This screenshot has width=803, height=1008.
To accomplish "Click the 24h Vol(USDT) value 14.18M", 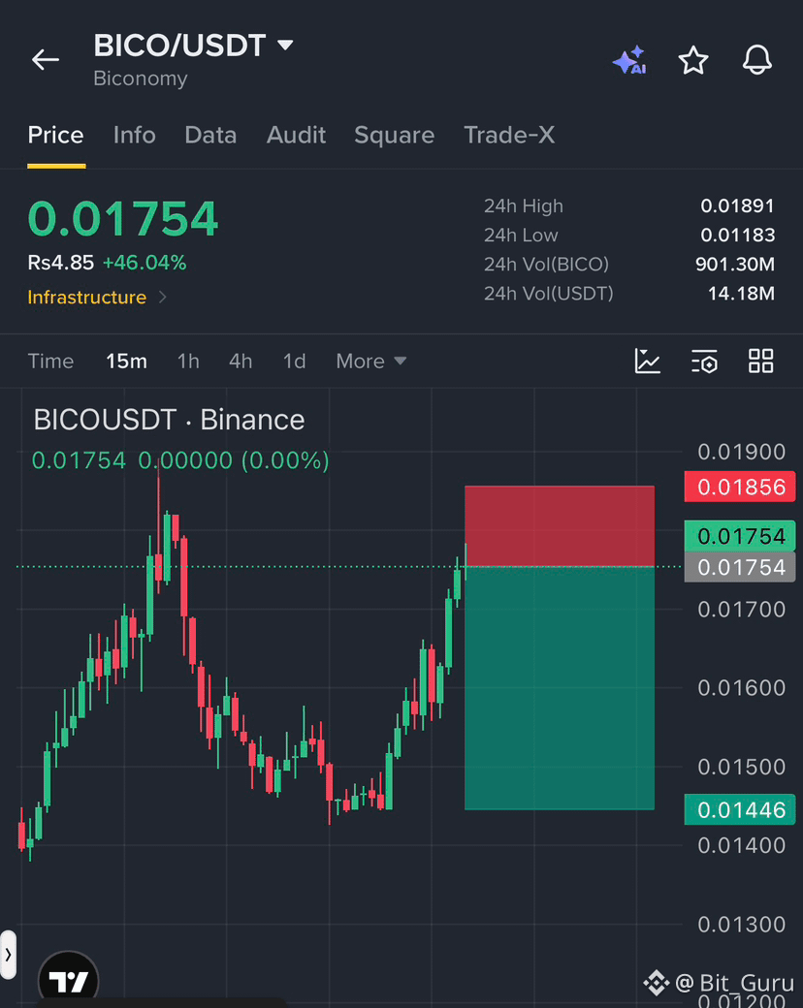I will pos(741,293).
